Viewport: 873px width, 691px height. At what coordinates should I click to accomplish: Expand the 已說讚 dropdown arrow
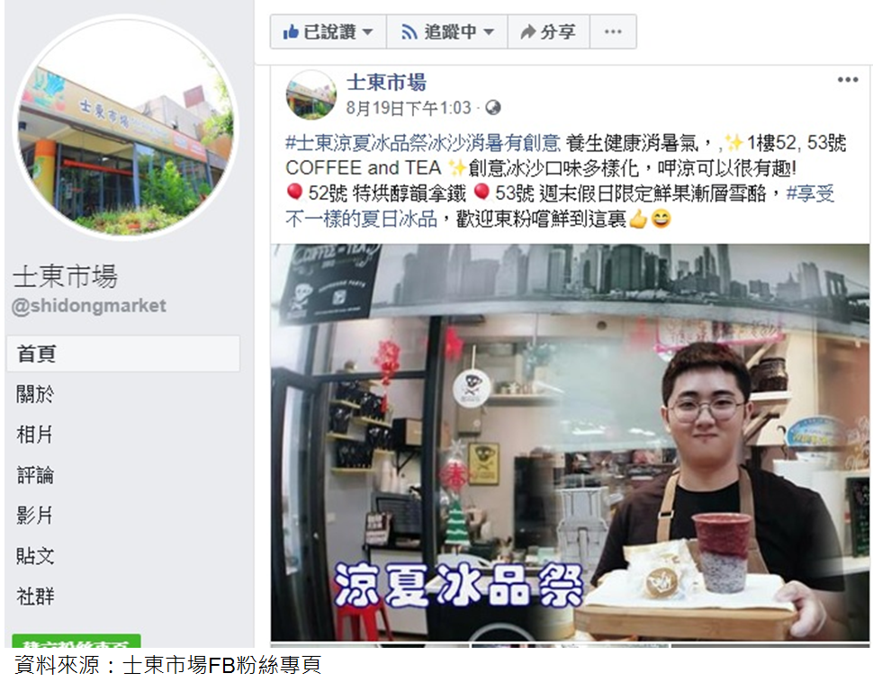tap(367, 32)
